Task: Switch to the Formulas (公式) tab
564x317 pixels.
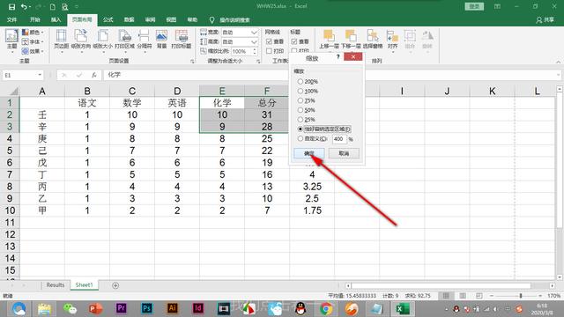Action: 108,19
